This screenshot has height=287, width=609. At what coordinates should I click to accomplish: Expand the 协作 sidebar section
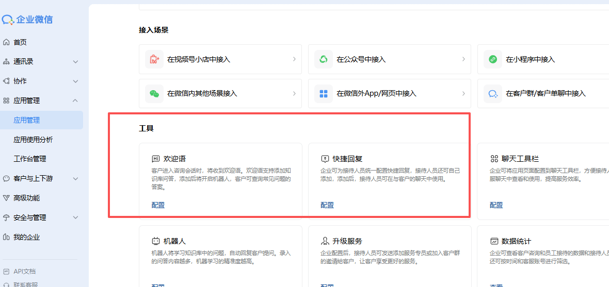75,81
